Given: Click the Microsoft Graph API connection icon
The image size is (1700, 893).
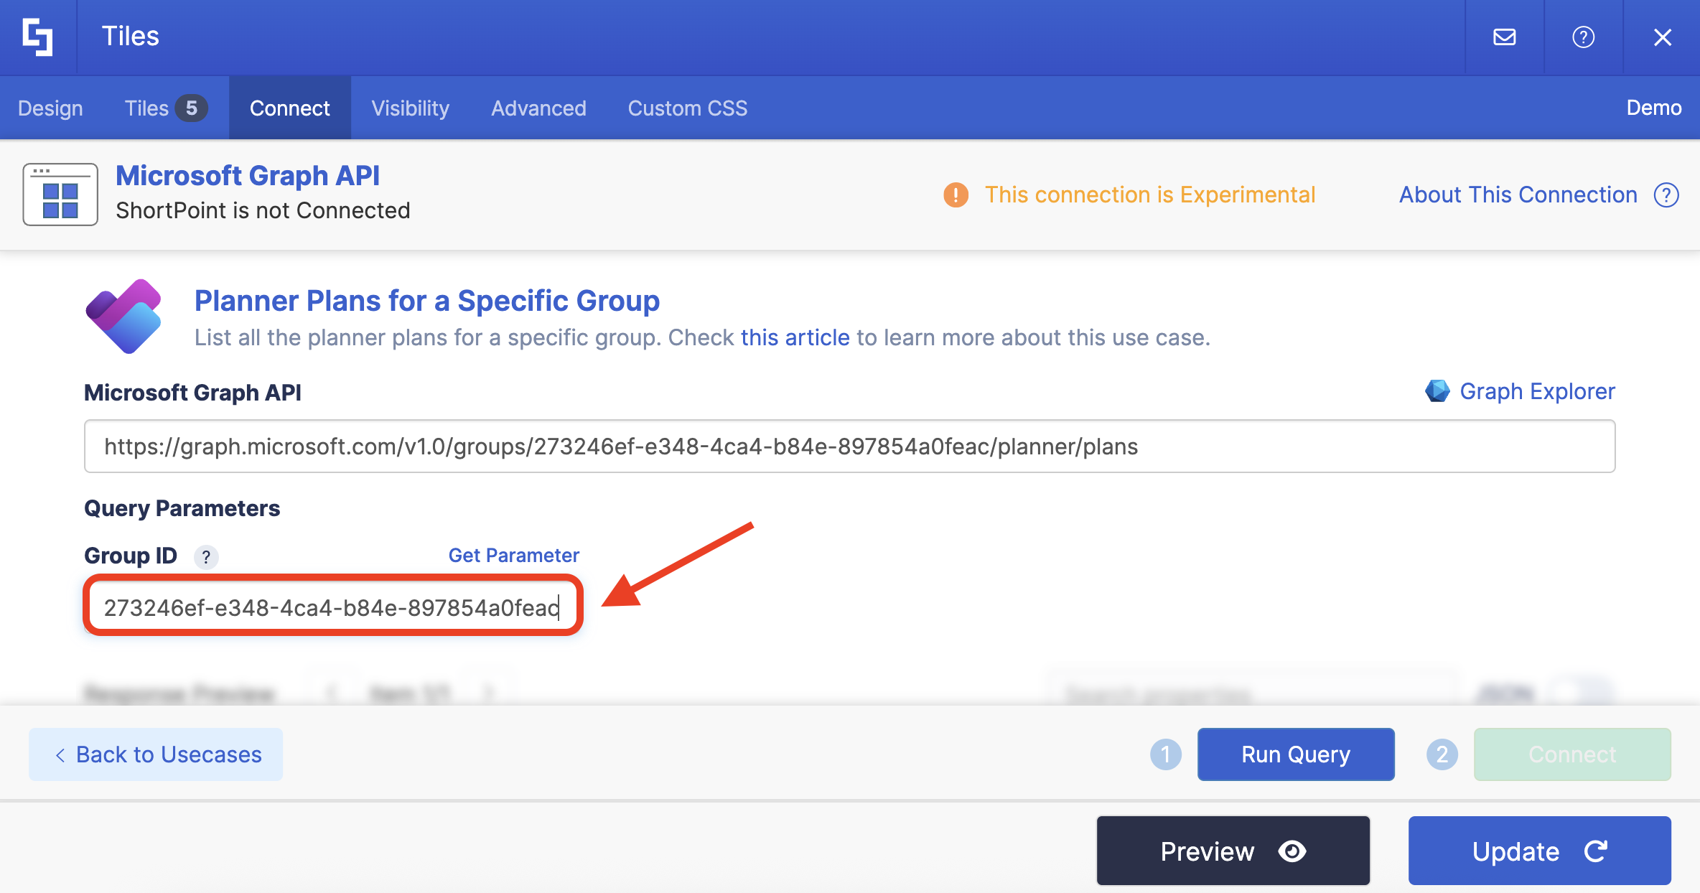Looking at the screenshot, I should pyautogui.click(x=60, y=194).
